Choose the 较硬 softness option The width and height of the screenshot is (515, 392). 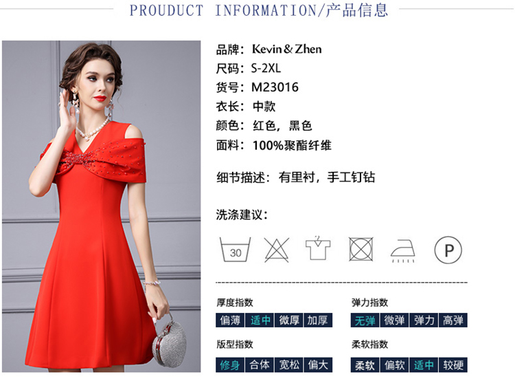point(453,364)
